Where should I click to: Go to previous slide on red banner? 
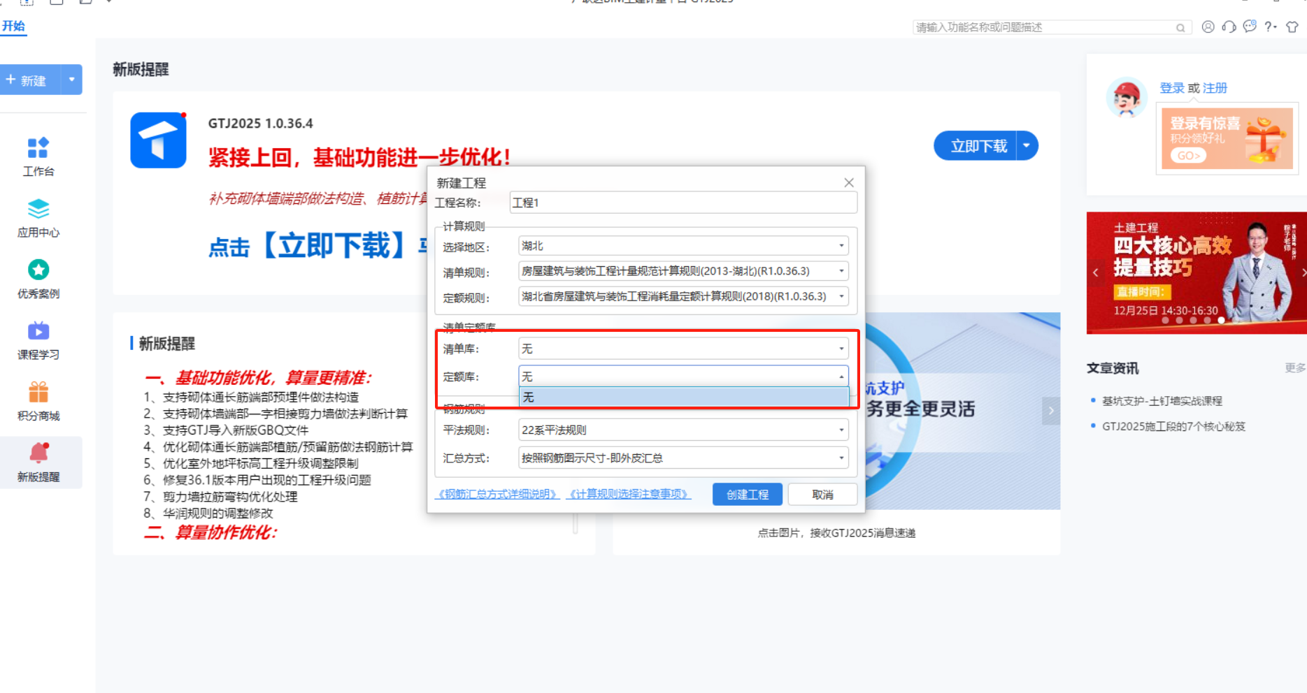point(1096,272)
